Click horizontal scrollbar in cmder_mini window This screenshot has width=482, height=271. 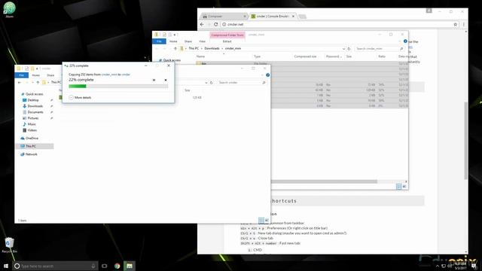(324, 181)
